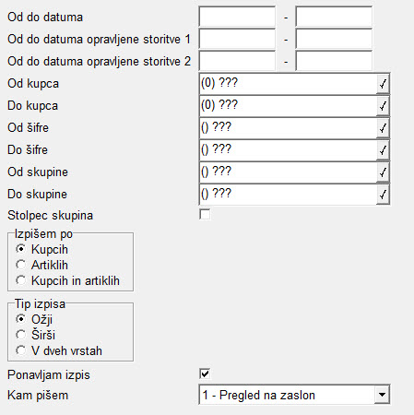Click the Od kupca value field
Image resolution: width=414 pixels, height=415 pixels.
[288, 84]
